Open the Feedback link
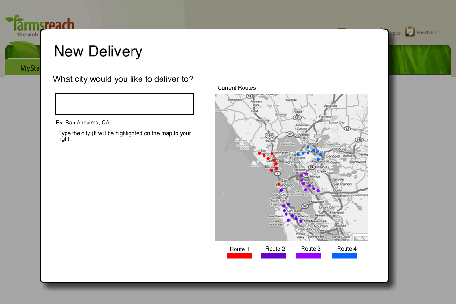 (427, 33)
